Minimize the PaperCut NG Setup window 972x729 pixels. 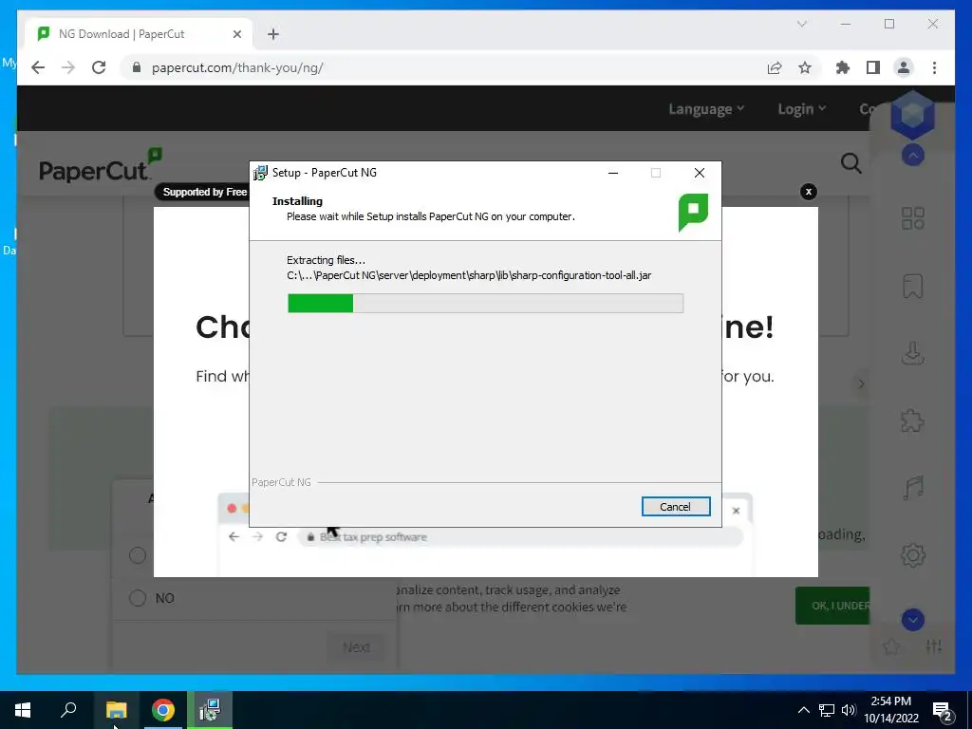(x=613, y=173)
